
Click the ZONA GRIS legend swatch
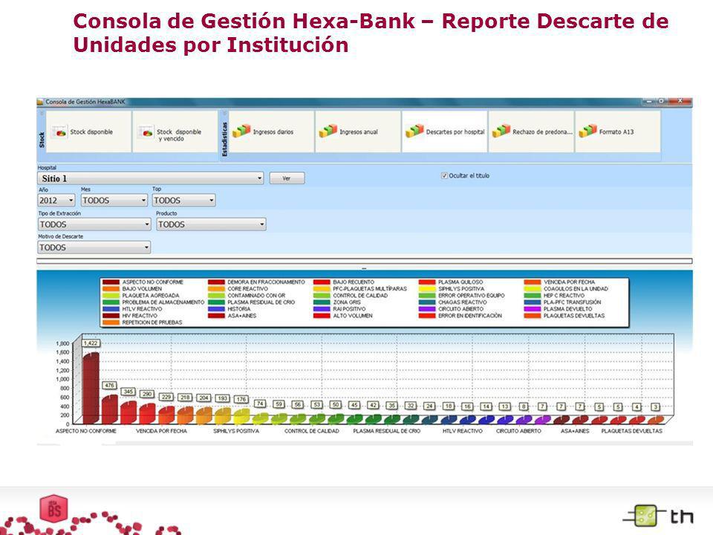coord(322,302)
